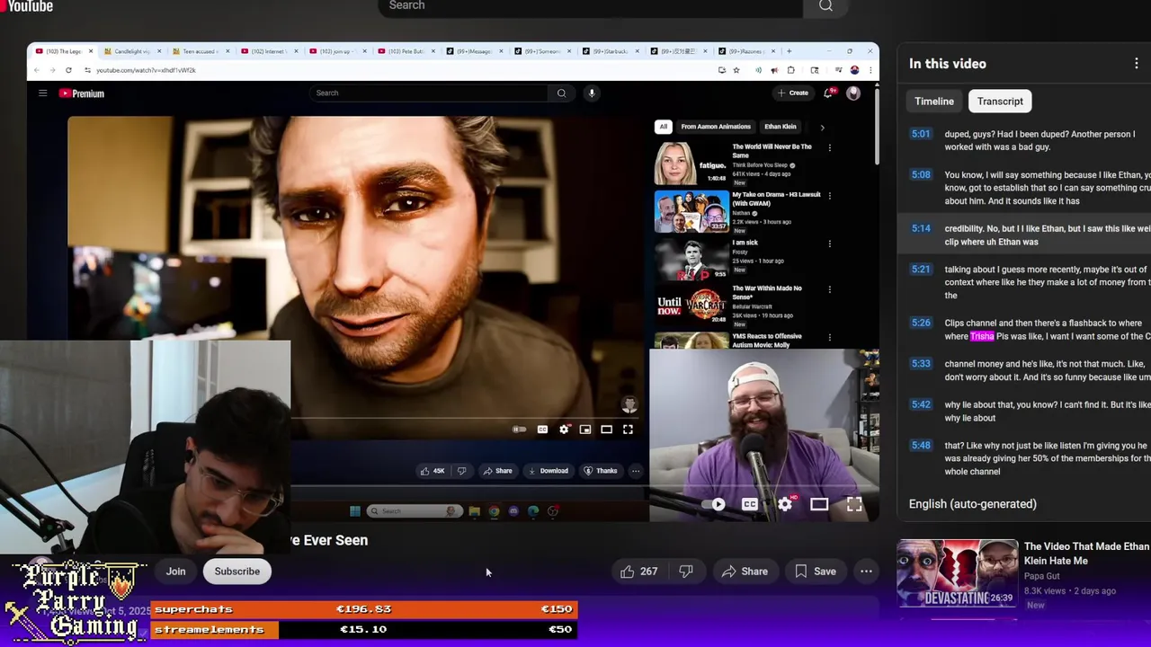Screen dimensions: 1151x647
Task: Click the Discord icon in the embedded taskbar
Action: pyautogui.click(x=513, y=511)
